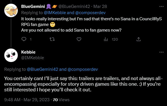Click the 70 Views count

coord(61,100)
